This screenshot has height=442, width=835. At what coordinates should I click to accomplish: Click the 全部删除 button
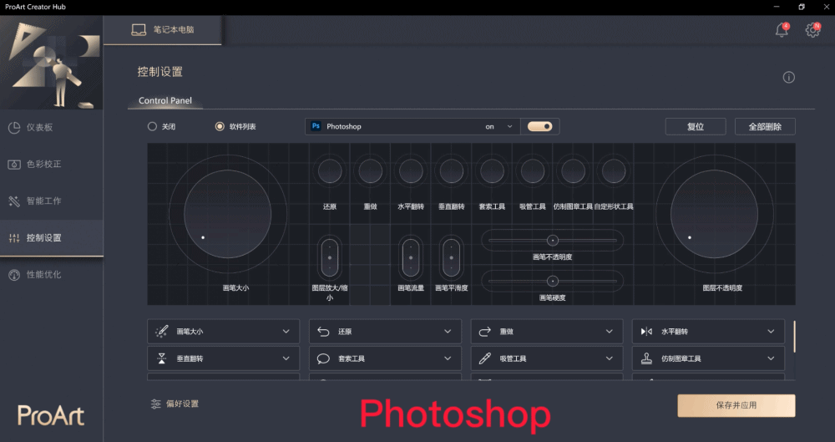765,126
